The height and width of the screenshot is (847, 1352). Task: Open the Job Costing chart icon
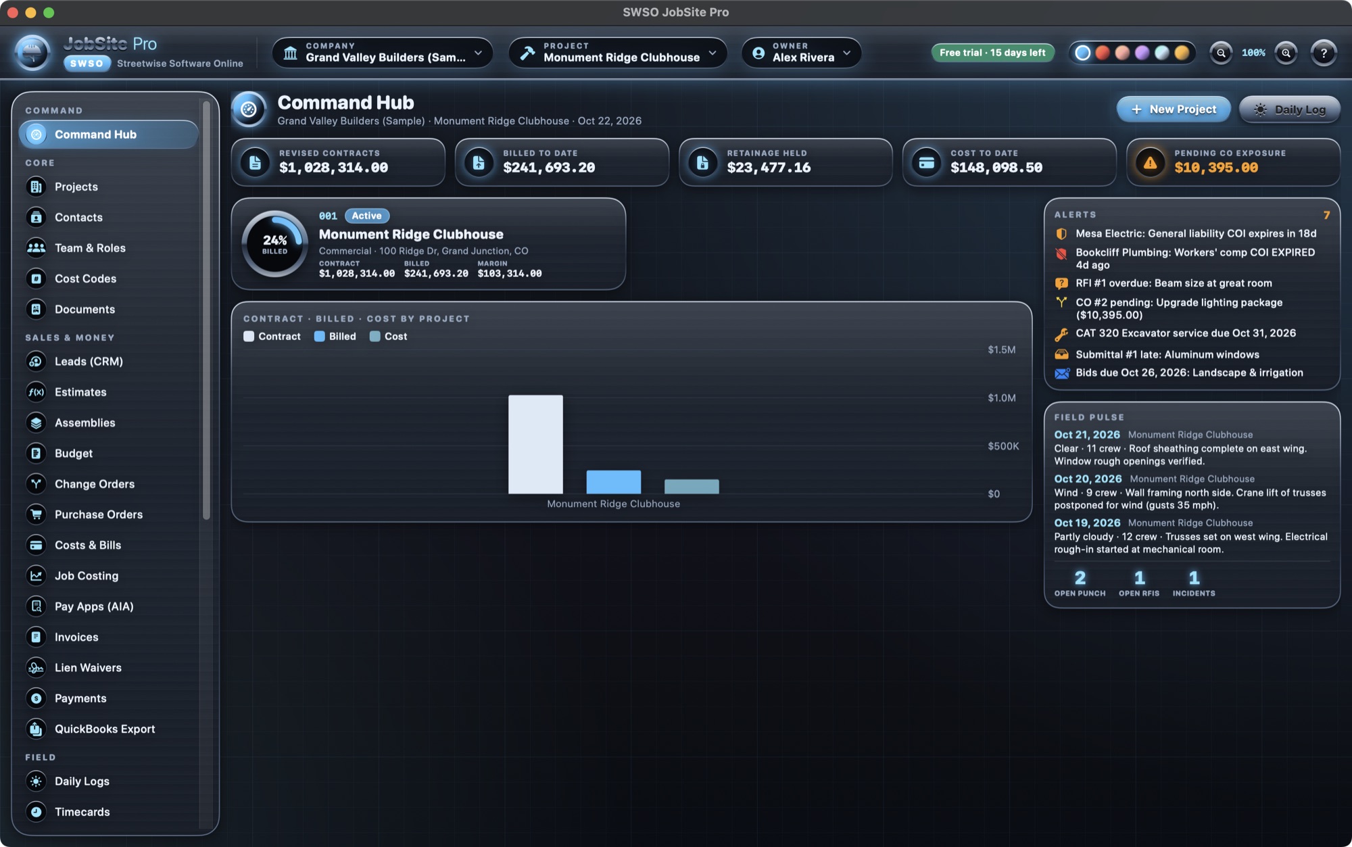pyautogui.click(x=36, y=576)
